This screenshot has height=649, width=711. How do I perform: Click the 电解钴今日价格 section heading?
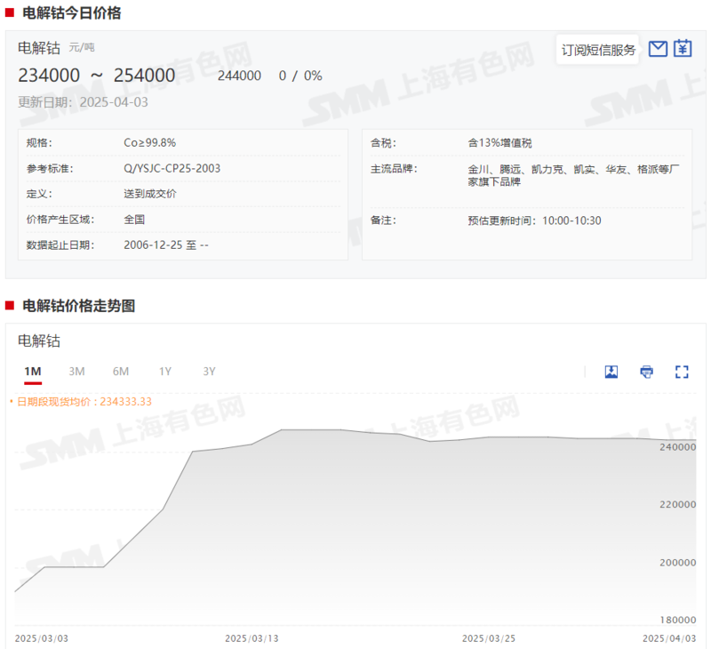[72, 13]
